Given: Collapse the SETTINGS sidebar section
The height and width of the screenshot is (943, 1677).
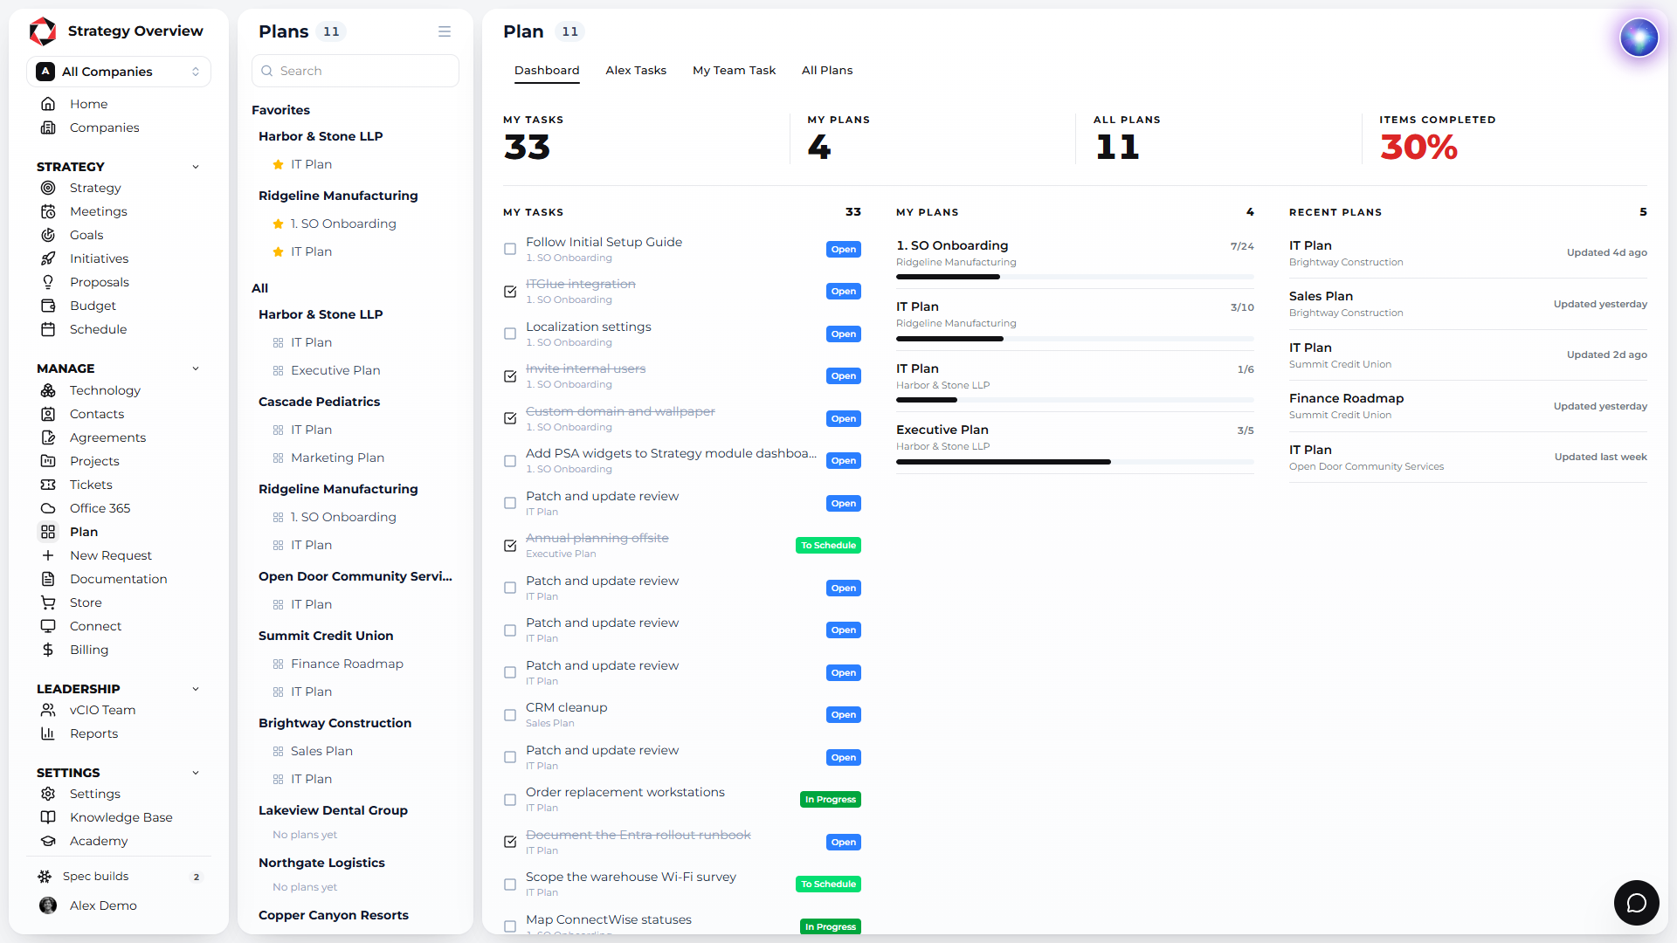Looking at the screenshot, I should coord(196,773).
